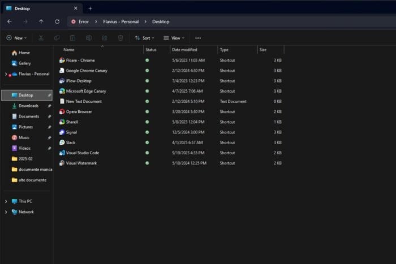Sort files by the Date modified column header
This screenshot has width=396, height=264.
(x=184, y=50)
